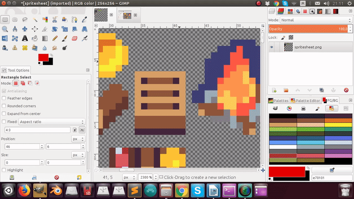Viewport: 354px width, 199px height.
Task: Enable Expand from center option
Action: (4, 114)
